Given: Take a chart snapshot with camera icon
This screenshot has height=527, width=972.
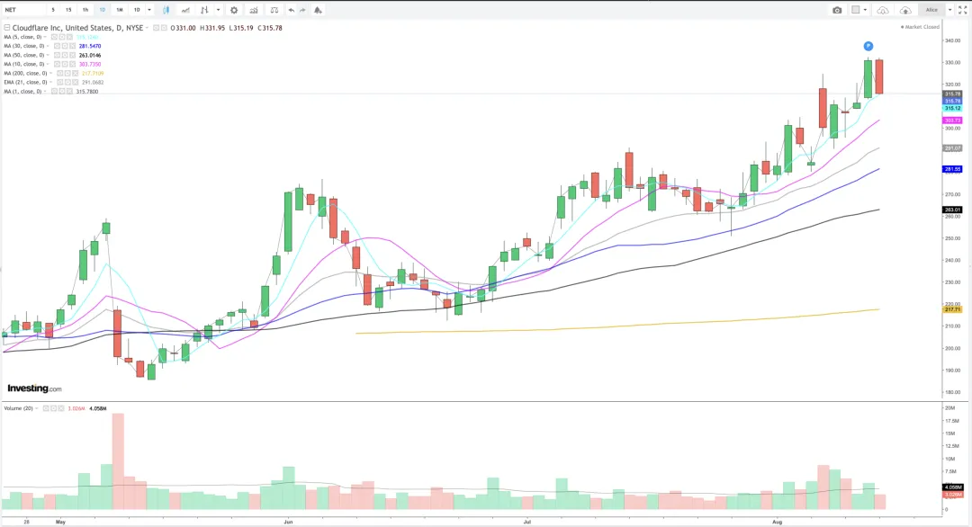Looking at the screenshot, I should 838,10.
